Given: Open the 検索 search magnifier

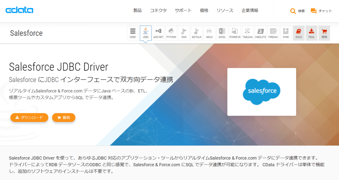Looking at the screenshot, I should coord(293,11).
